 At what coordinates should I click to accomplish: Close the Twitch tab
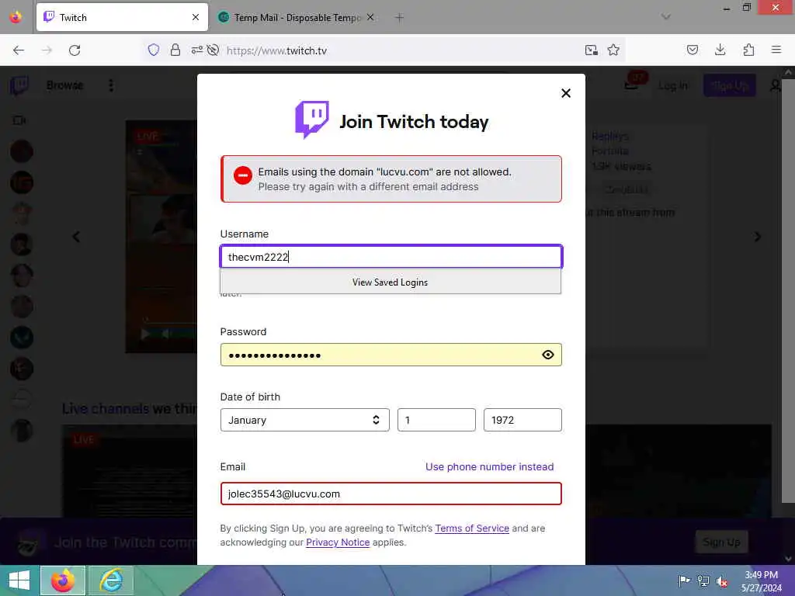pos(196,17)
